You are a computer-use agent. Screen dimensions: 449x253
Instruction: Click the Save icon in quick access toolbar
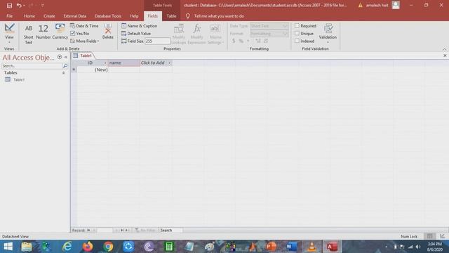[9, 6]
